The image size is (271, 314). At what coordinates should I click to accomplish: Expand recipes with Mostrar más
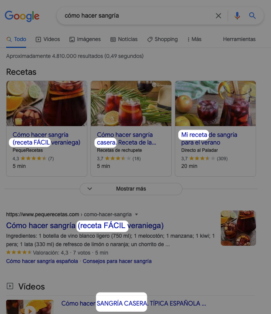(x=131, y=189)
